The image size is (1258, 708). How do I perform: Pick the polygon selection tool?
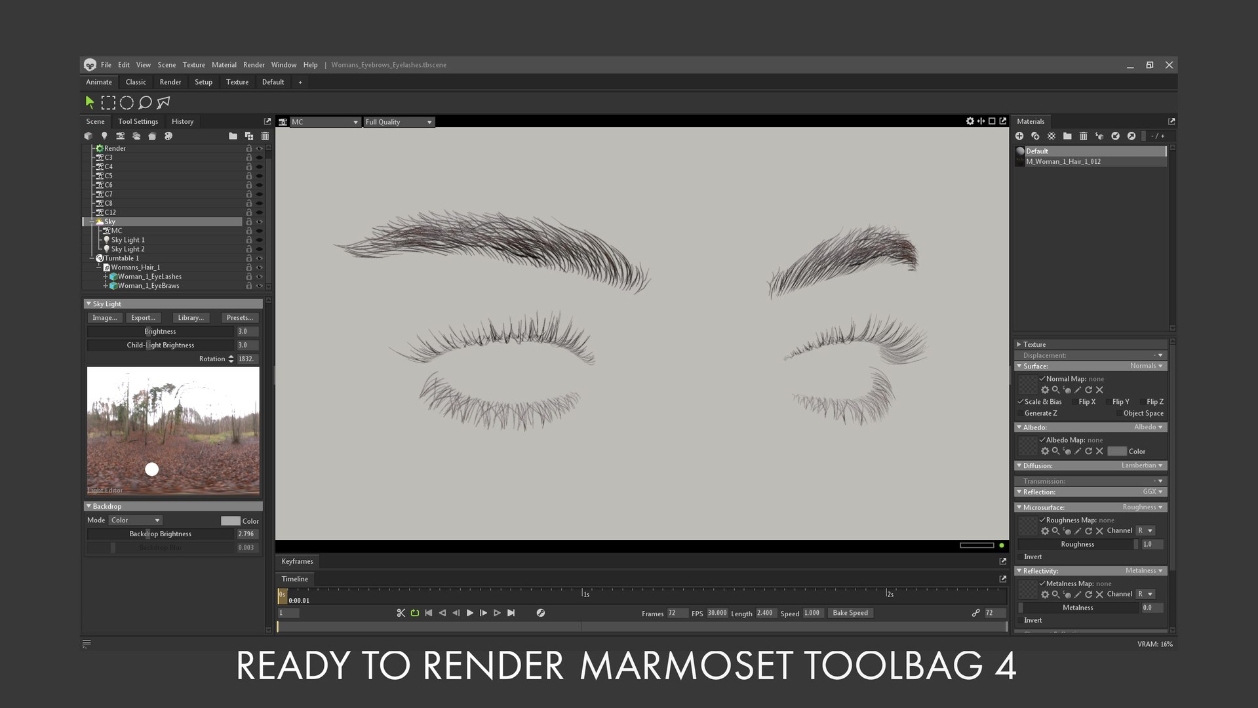pos(163,102)
